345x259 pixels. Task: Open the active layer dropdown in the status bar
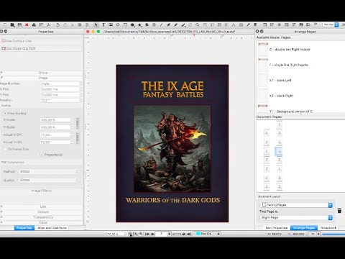point(208,234)
